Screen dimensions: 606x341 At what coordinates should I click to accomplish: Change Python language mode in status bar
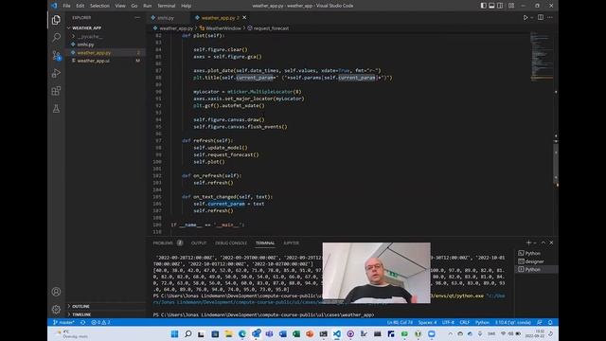[x=482, y=322]
